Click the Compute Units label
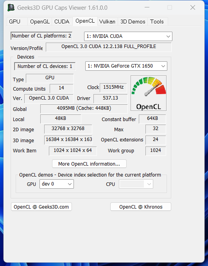Viewport: 208px width, 266px height. pos(29,89)
